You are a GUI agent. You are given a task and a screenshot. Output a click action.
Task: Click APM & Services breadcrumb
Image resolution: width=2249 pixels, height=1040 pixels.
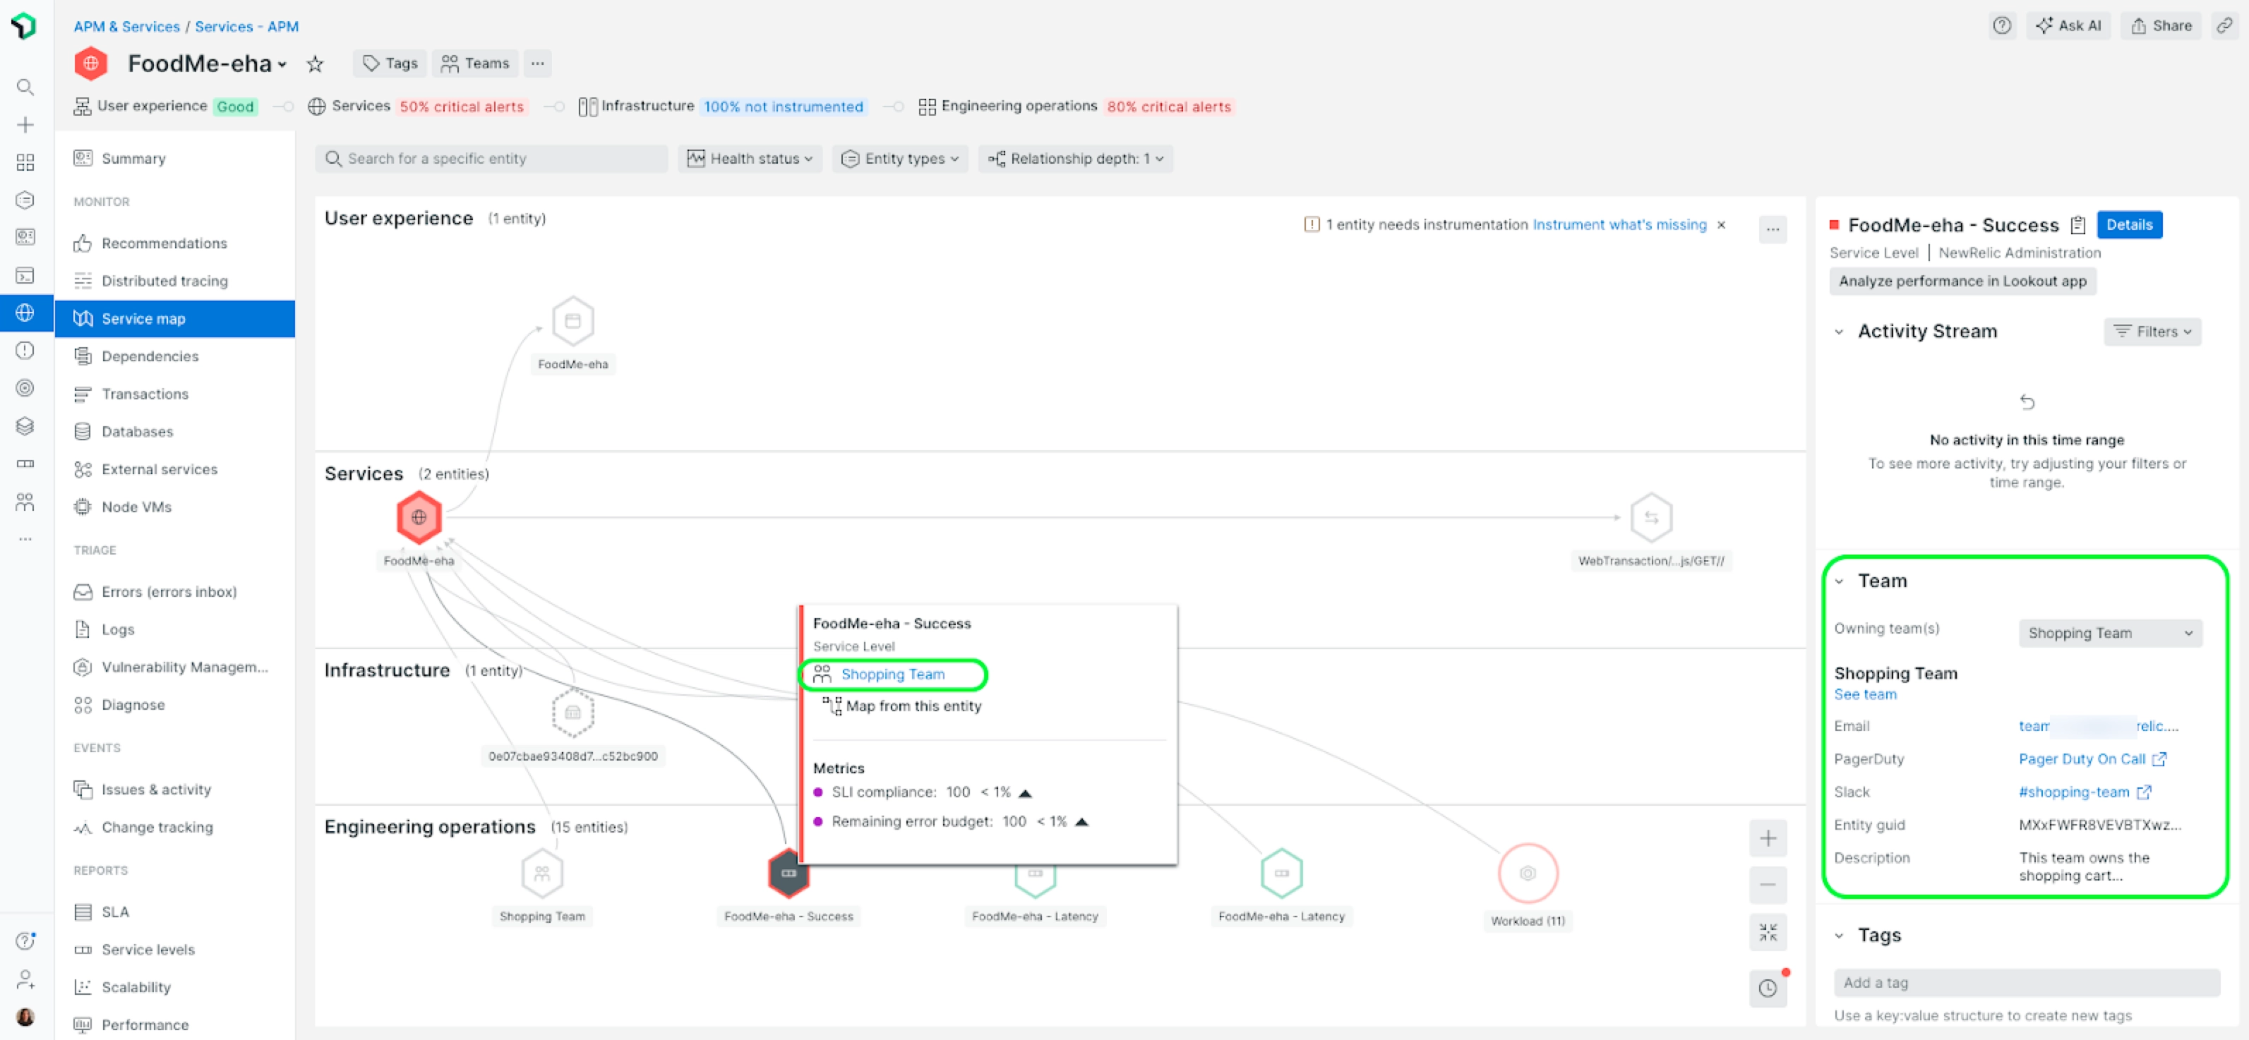coord(126,26)
